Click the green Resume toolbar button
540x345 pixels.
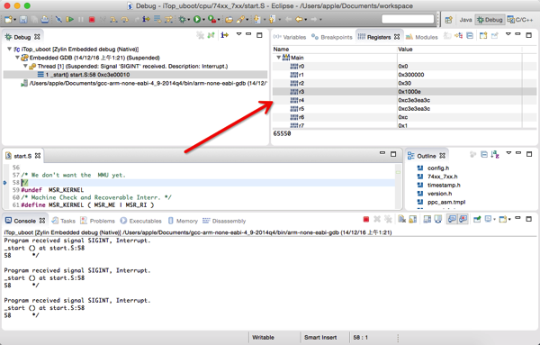70,20
